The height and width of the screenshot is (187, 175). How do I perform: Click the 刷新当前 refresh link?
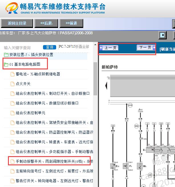point(167,49)
